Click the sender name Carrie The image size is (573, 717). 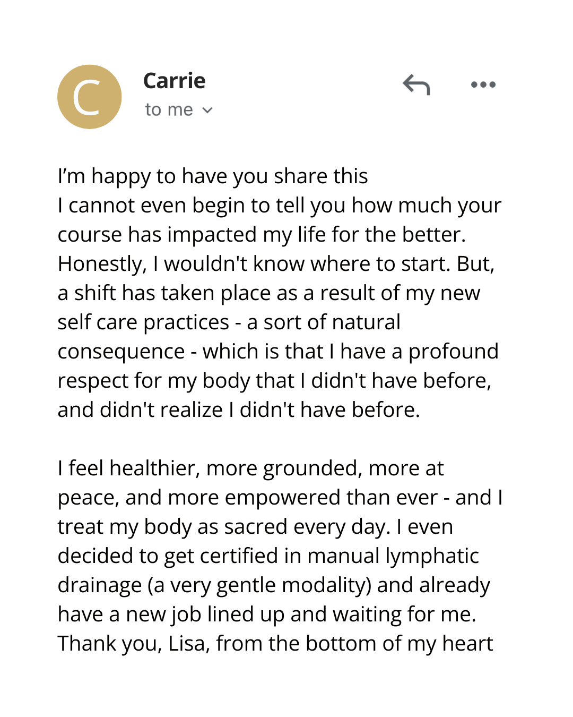[174, 81]
